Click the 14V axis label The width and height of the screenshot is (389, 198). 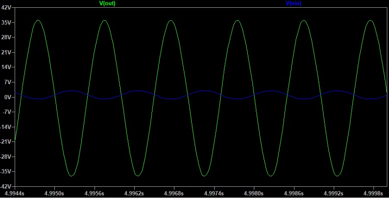pyautogui.click(x=6, y=67)
